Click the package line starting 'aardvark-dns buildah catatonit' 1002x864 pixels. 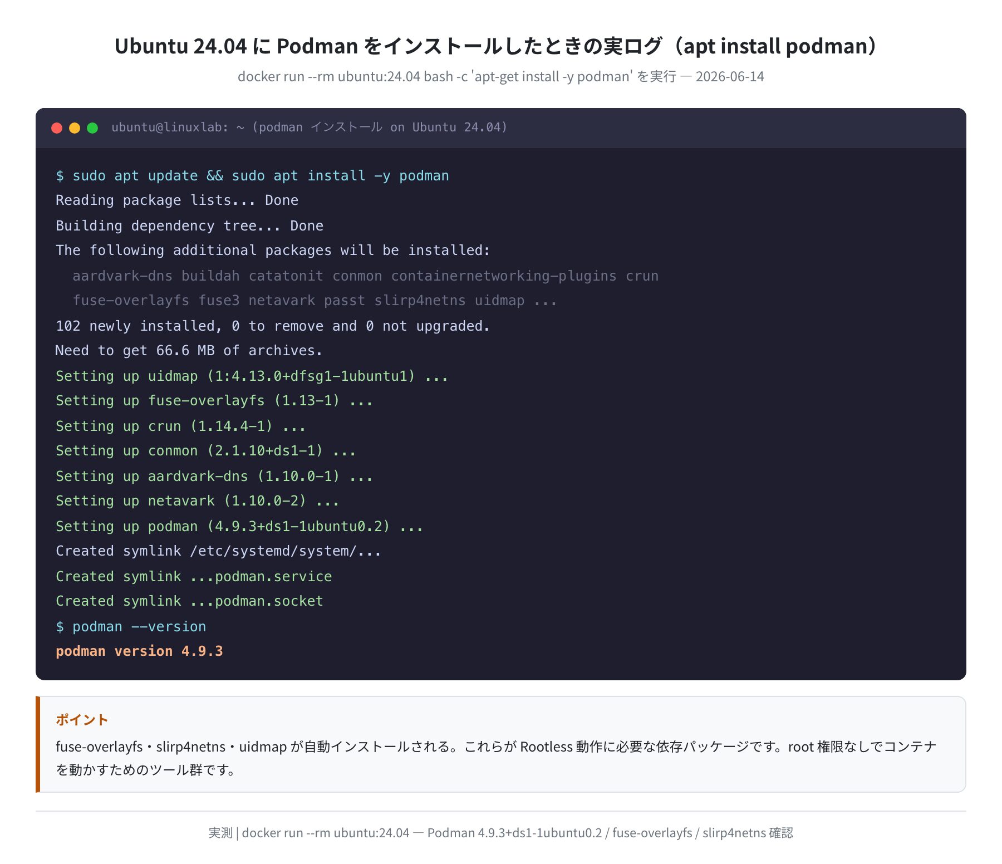tap(365, 276)
